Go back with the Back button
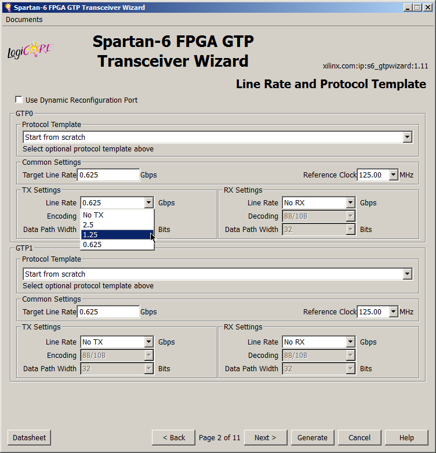Viewport: 436px width, 453px height. click(x=173, y=437)
